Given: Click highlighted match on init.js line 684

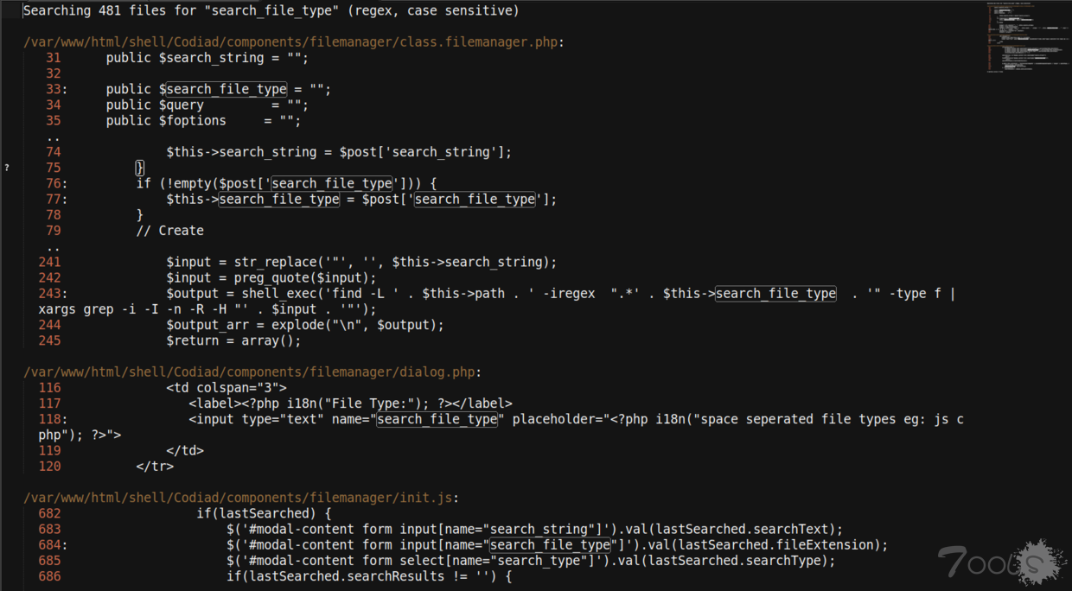Looking at the screenshot, I should (x=551, y=545).
